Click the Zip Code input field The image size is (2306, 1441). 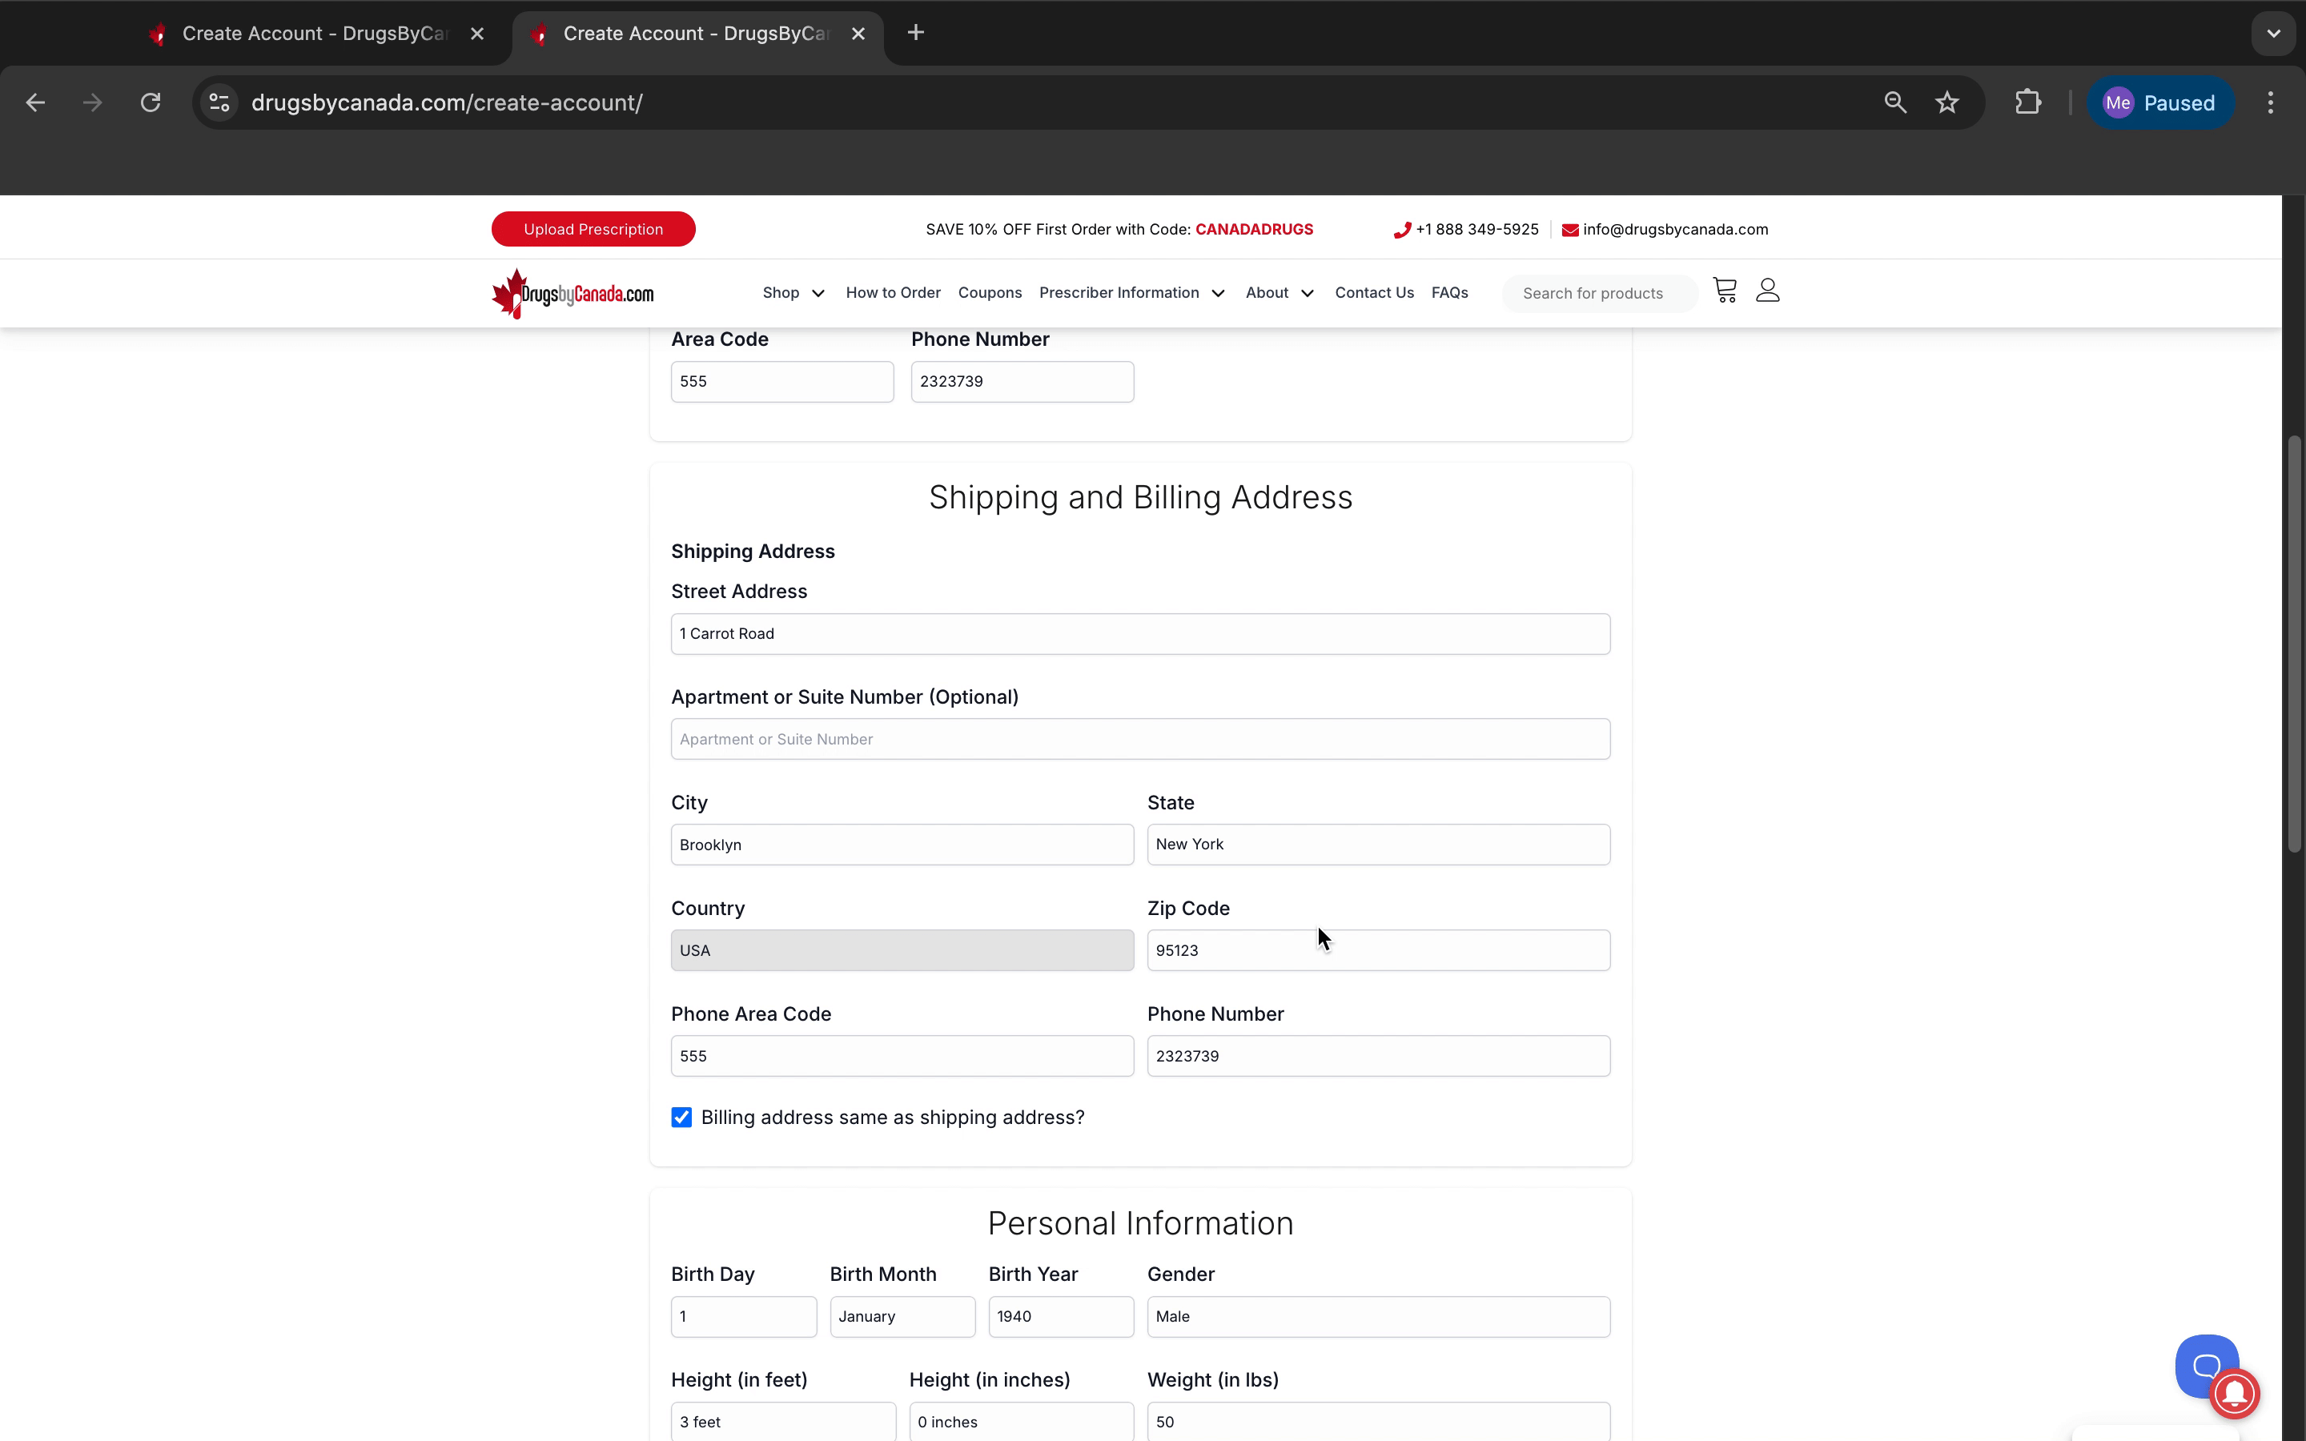click(x=1378, y=950)
